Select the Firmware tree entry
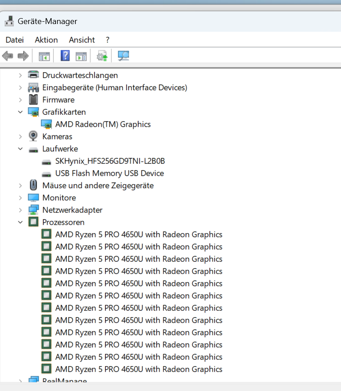 [x=59, y=100]
